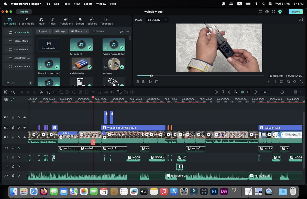The height and width of the screenshot is (199, 307).
Task: Click the Delete trash icon in timeline toolbar
Action: [35, 92]
